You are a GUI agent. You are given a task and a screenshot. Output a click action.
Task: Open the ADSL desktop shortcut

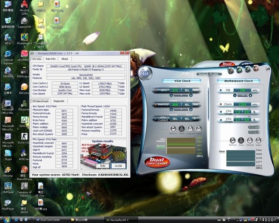click(x=8, y=39)
